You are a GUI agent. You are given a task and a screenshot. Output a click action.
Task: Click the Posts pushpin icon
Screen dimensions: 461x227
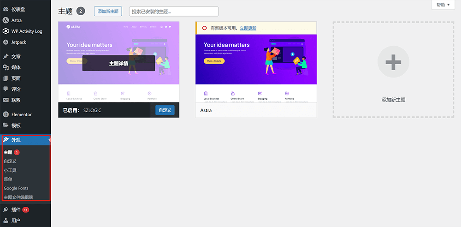(x=5, y=57)
